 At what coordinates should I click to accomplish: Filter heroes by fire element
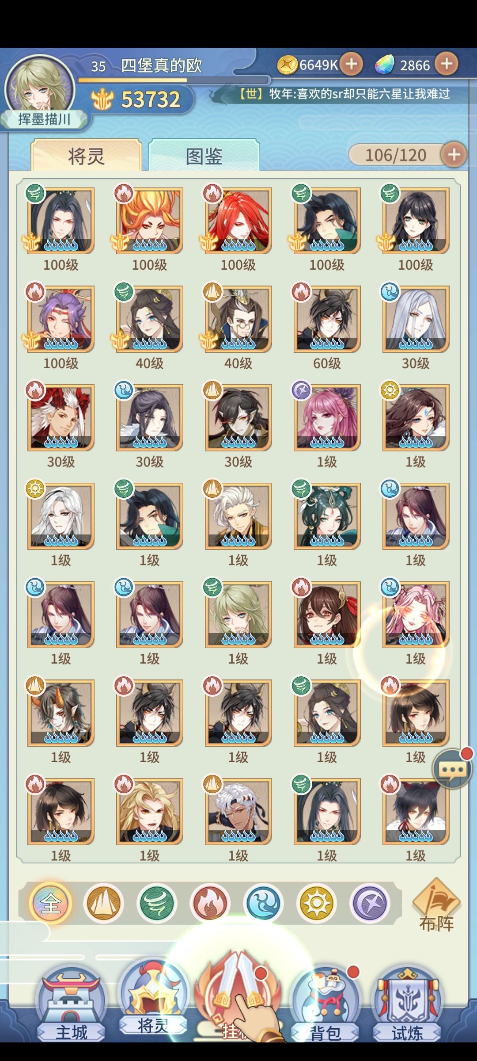click(x=210, y=904)
